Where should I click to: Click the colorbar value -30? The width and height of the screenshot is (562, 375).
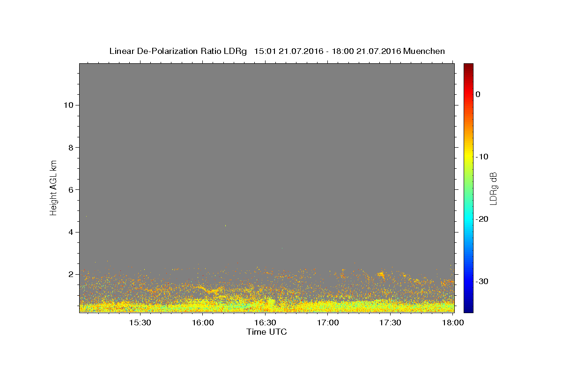(x=482, y=281)
